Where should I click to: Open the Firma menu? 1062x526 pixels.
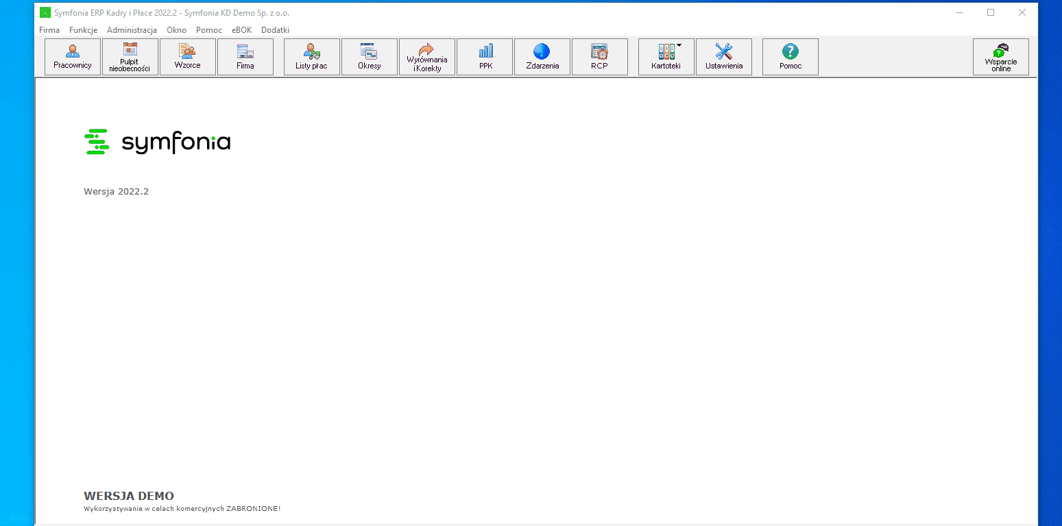pyautogui.click(x=49, y=30)
